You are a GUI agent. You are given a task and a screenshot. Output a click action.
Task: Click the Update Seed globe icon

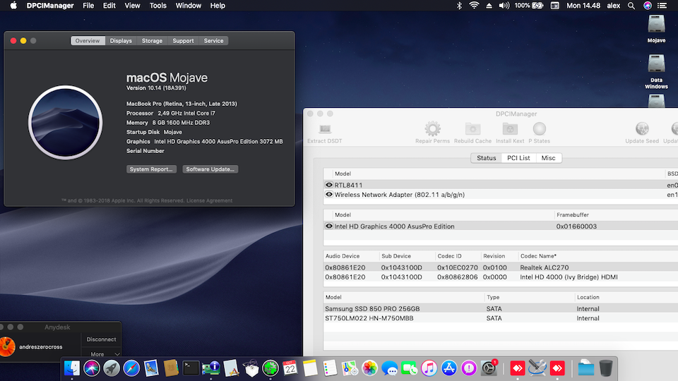(x=642, y=129)
